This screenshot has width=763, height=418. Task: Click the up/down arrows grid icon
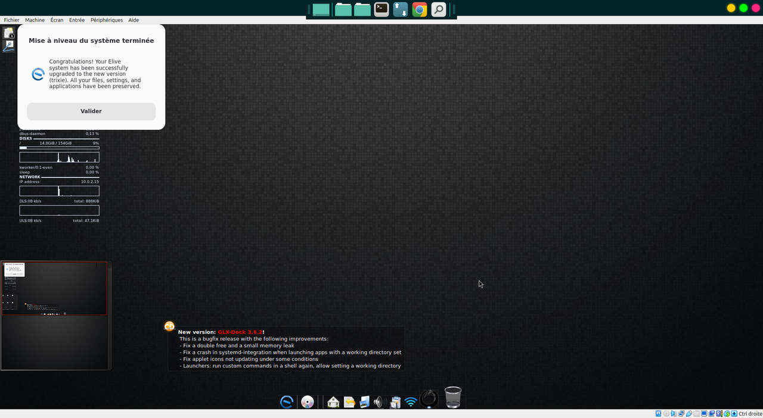coord(401,10)
